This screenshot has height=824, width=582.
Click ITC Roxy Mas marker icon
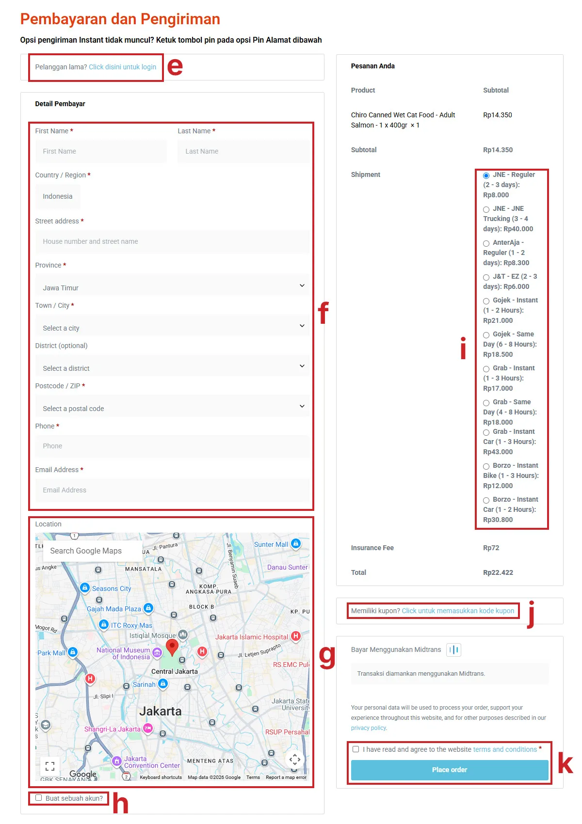103,624
